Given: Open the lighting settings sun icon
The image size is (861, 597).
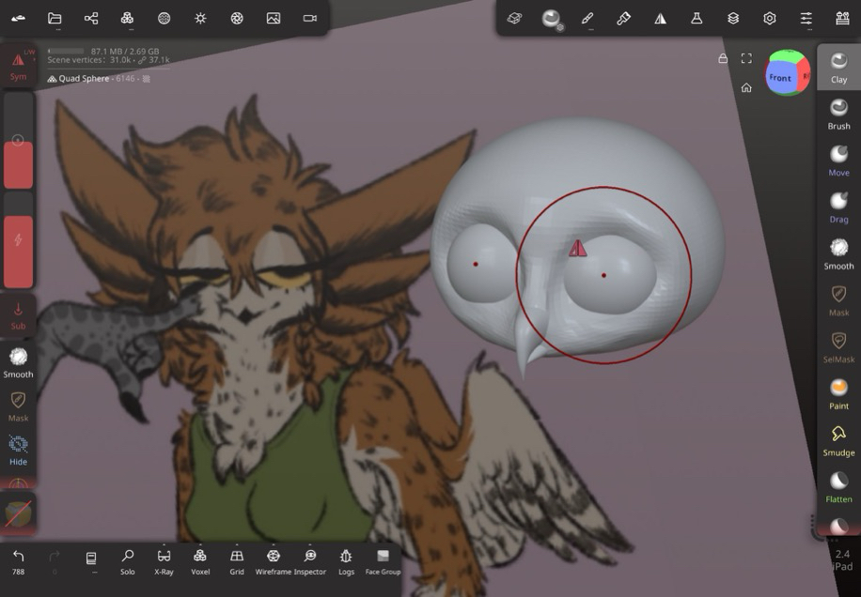Looking at the screenshot, I should [x=200, y=18].
